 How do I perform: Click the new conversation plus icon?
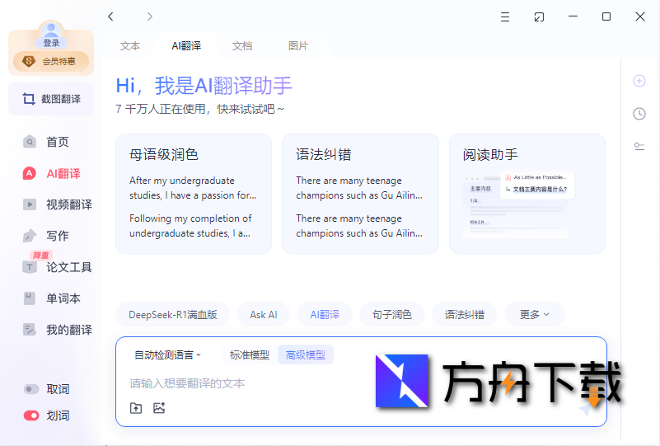point(639,81)
